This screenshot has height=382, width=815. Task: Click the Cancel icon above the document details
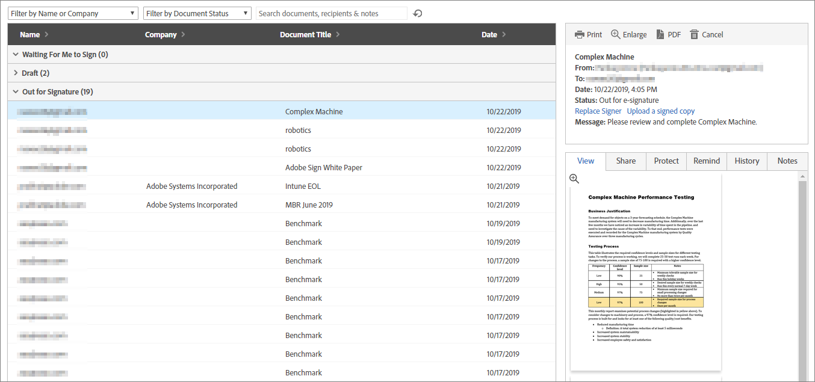(x=694, y=34)
